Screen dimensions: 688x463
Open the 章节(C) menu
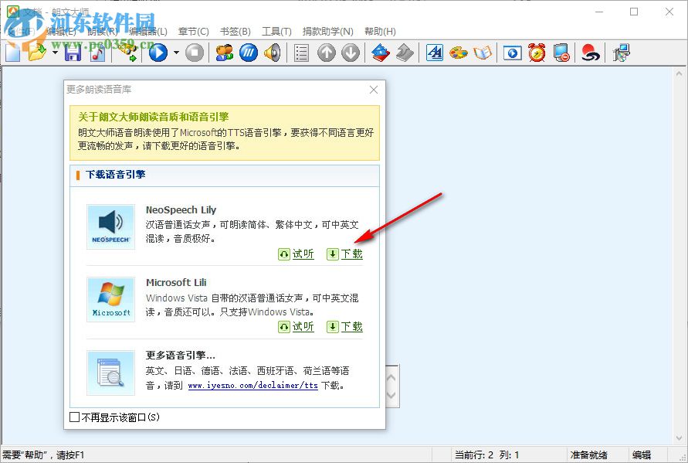(194, 32)
